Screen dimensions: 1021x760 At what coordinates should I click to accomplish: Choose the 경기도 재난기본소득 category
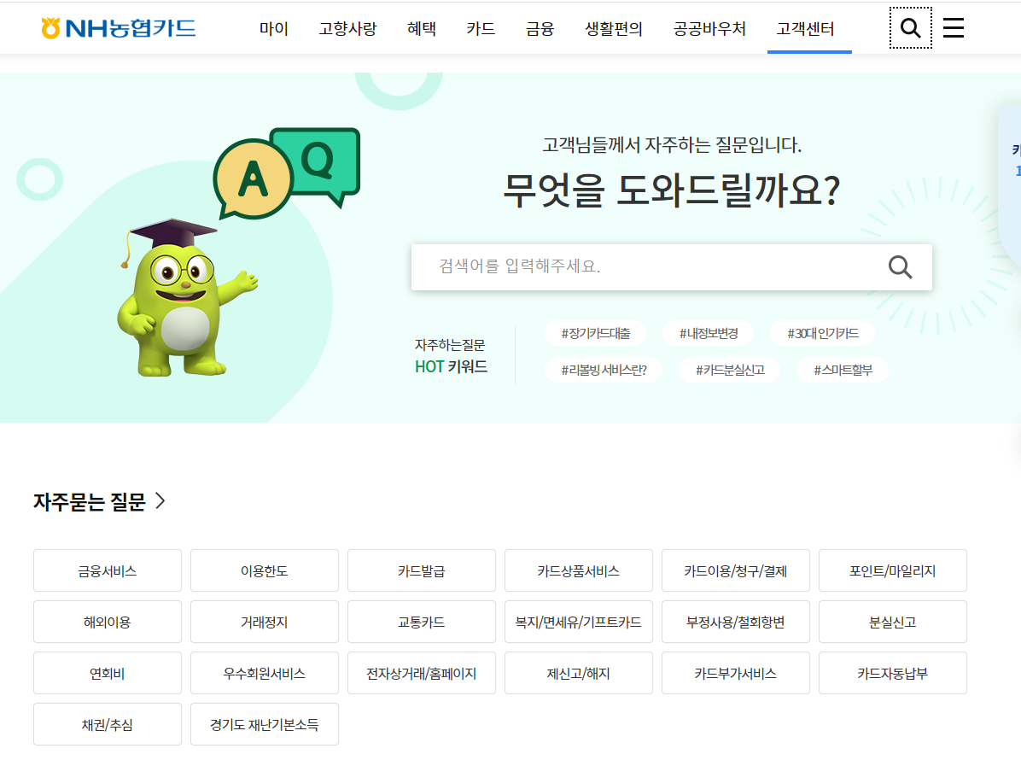(265, 724)
